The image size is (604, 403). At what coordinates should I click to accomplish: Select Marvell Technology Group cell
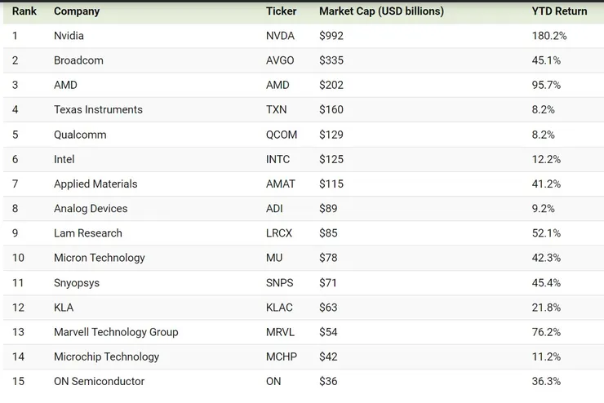click(x=116, y=332)
